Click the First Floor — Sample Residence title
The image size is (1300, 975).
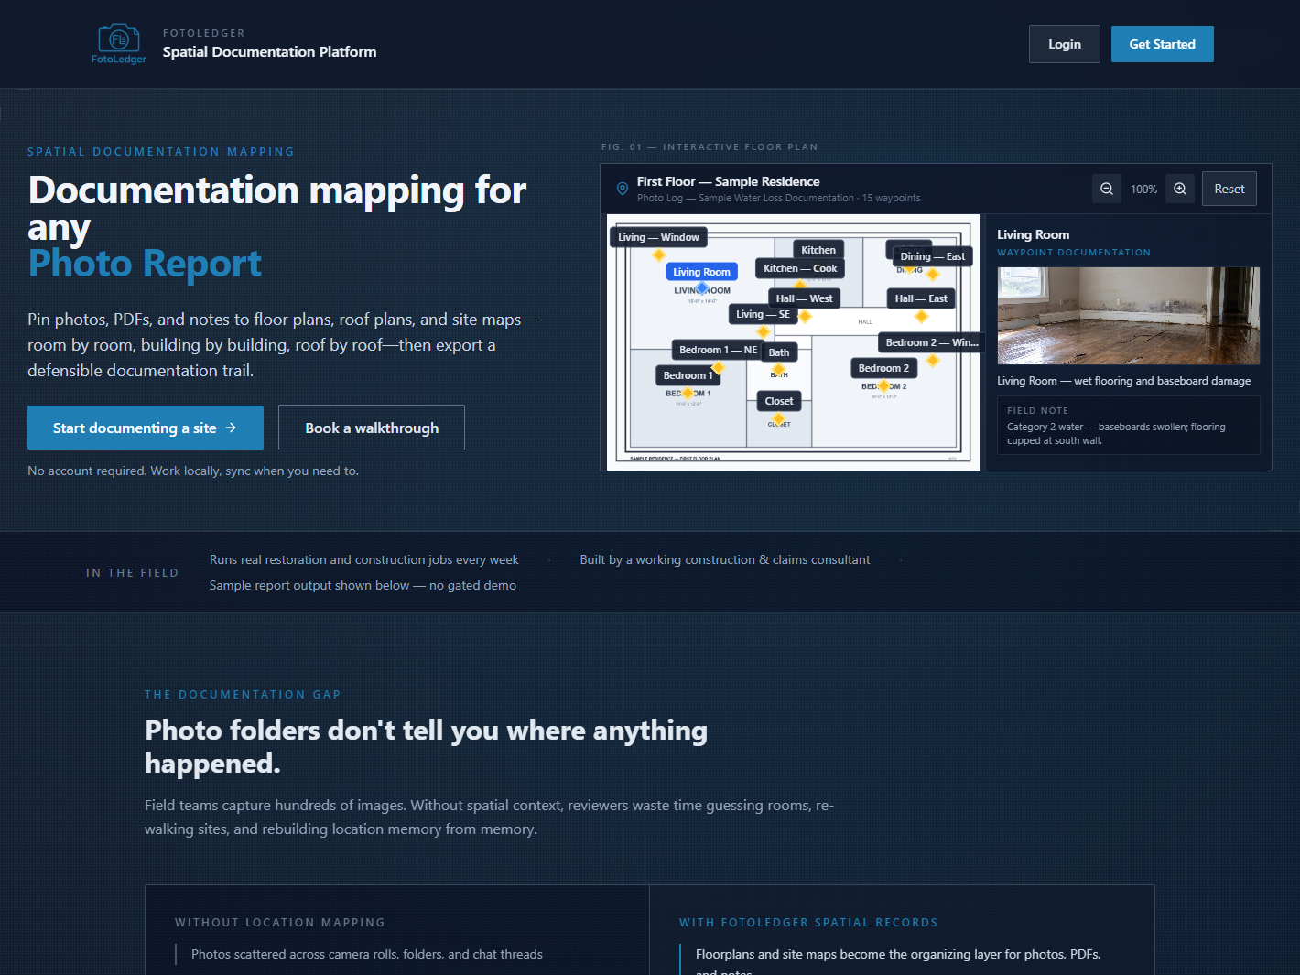tap(729, 181)
